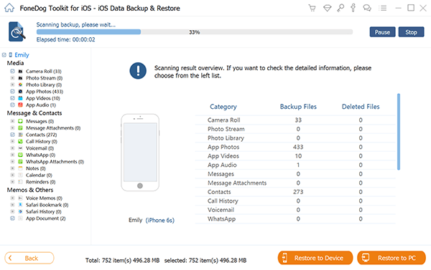Click Restore to PC button
The image size is (431, 270).
391,258
